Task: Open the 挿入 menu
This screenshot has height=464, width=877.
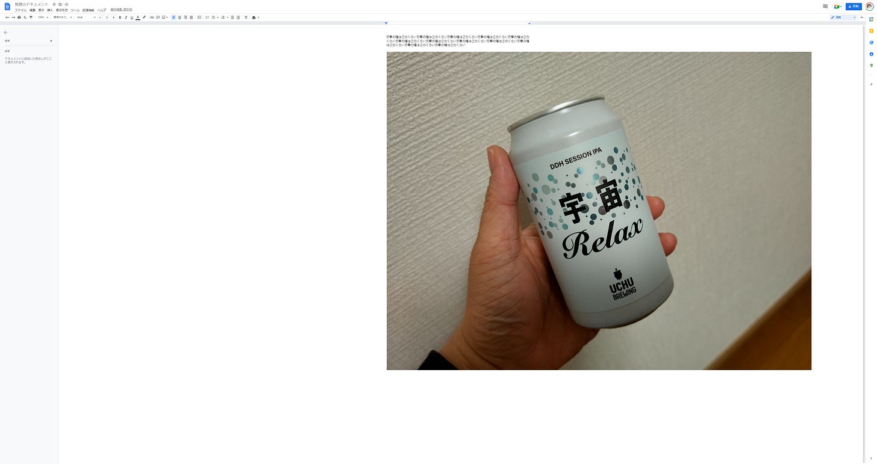Action: [x=51, y=10]
